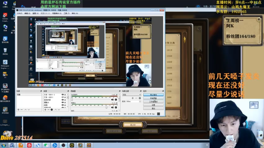Image resolution: width=264 pixels, height=148 pixels.
Task: Remove scene transition with minus icon
Action: pyautogui.click(x=136, y=98)
